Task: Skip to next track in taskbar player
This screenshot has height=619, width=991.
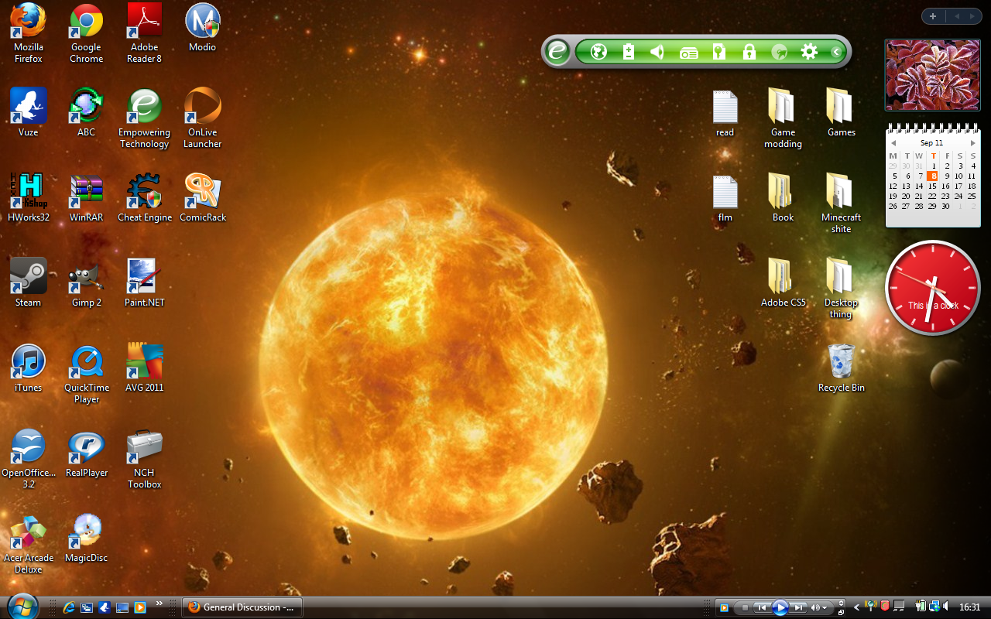Action: click(798, 607)
